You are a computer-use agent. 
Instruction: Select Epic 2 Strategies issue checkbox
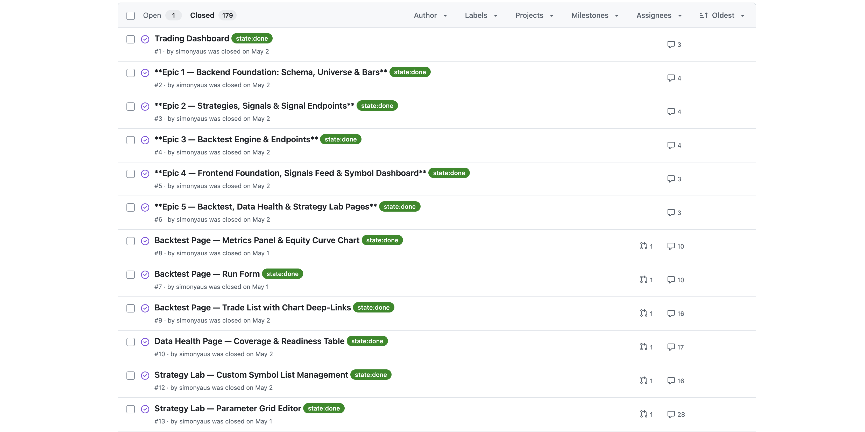131,107
